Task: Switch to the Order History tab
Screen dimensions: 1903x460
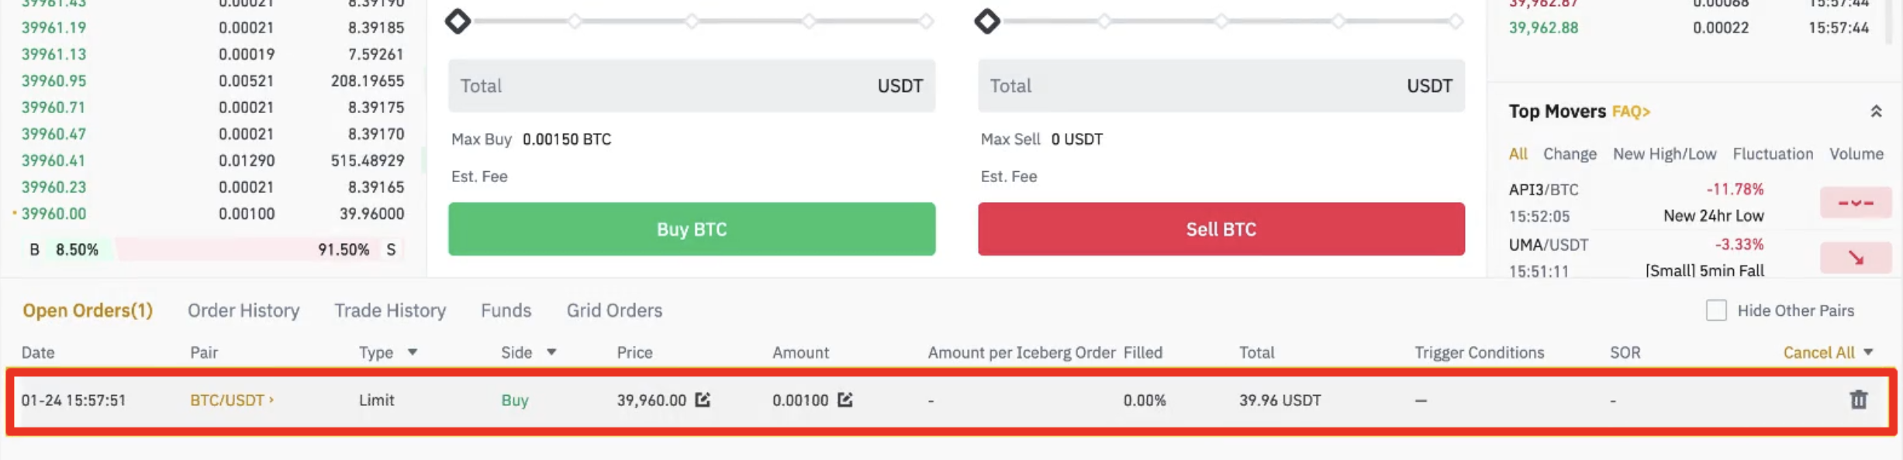Action: [243, 311]
